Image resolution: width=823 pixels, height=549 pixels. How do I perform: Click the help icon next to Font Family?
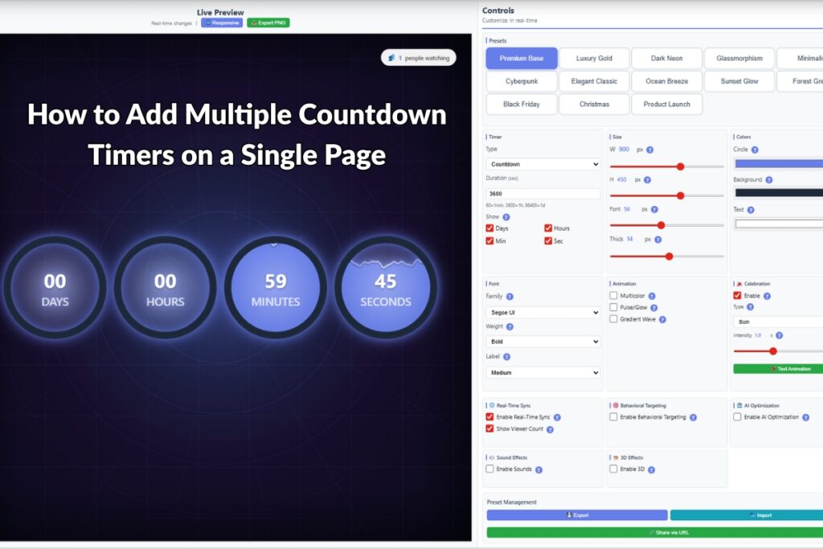point(510,297)
